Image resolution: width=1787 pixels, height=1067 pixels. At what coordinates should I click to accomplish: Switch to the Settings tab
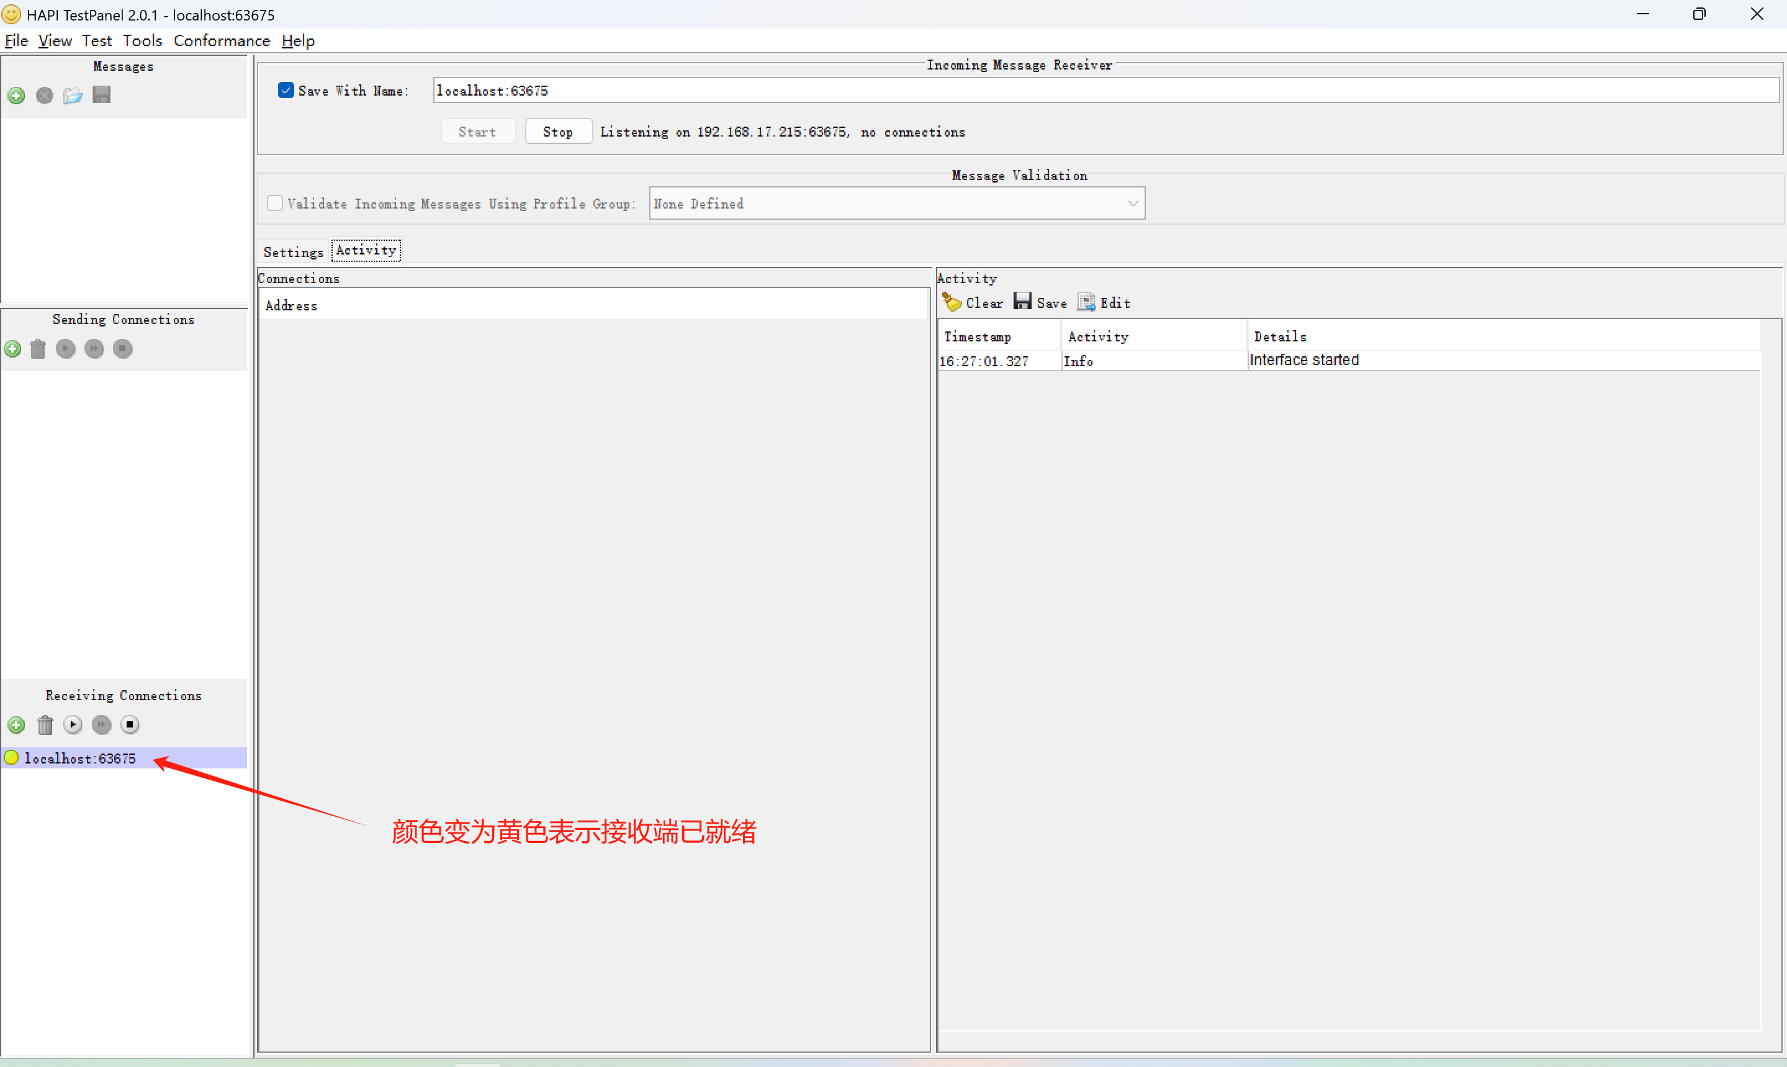click(293, 251)
